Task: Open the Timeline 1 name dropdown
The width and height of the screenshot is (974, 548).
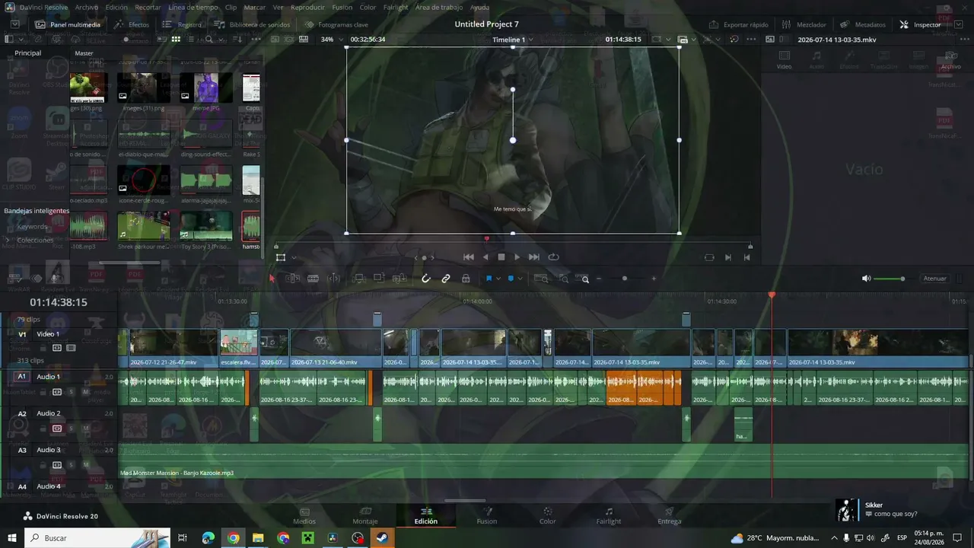Action: click(x=512, y=39)
